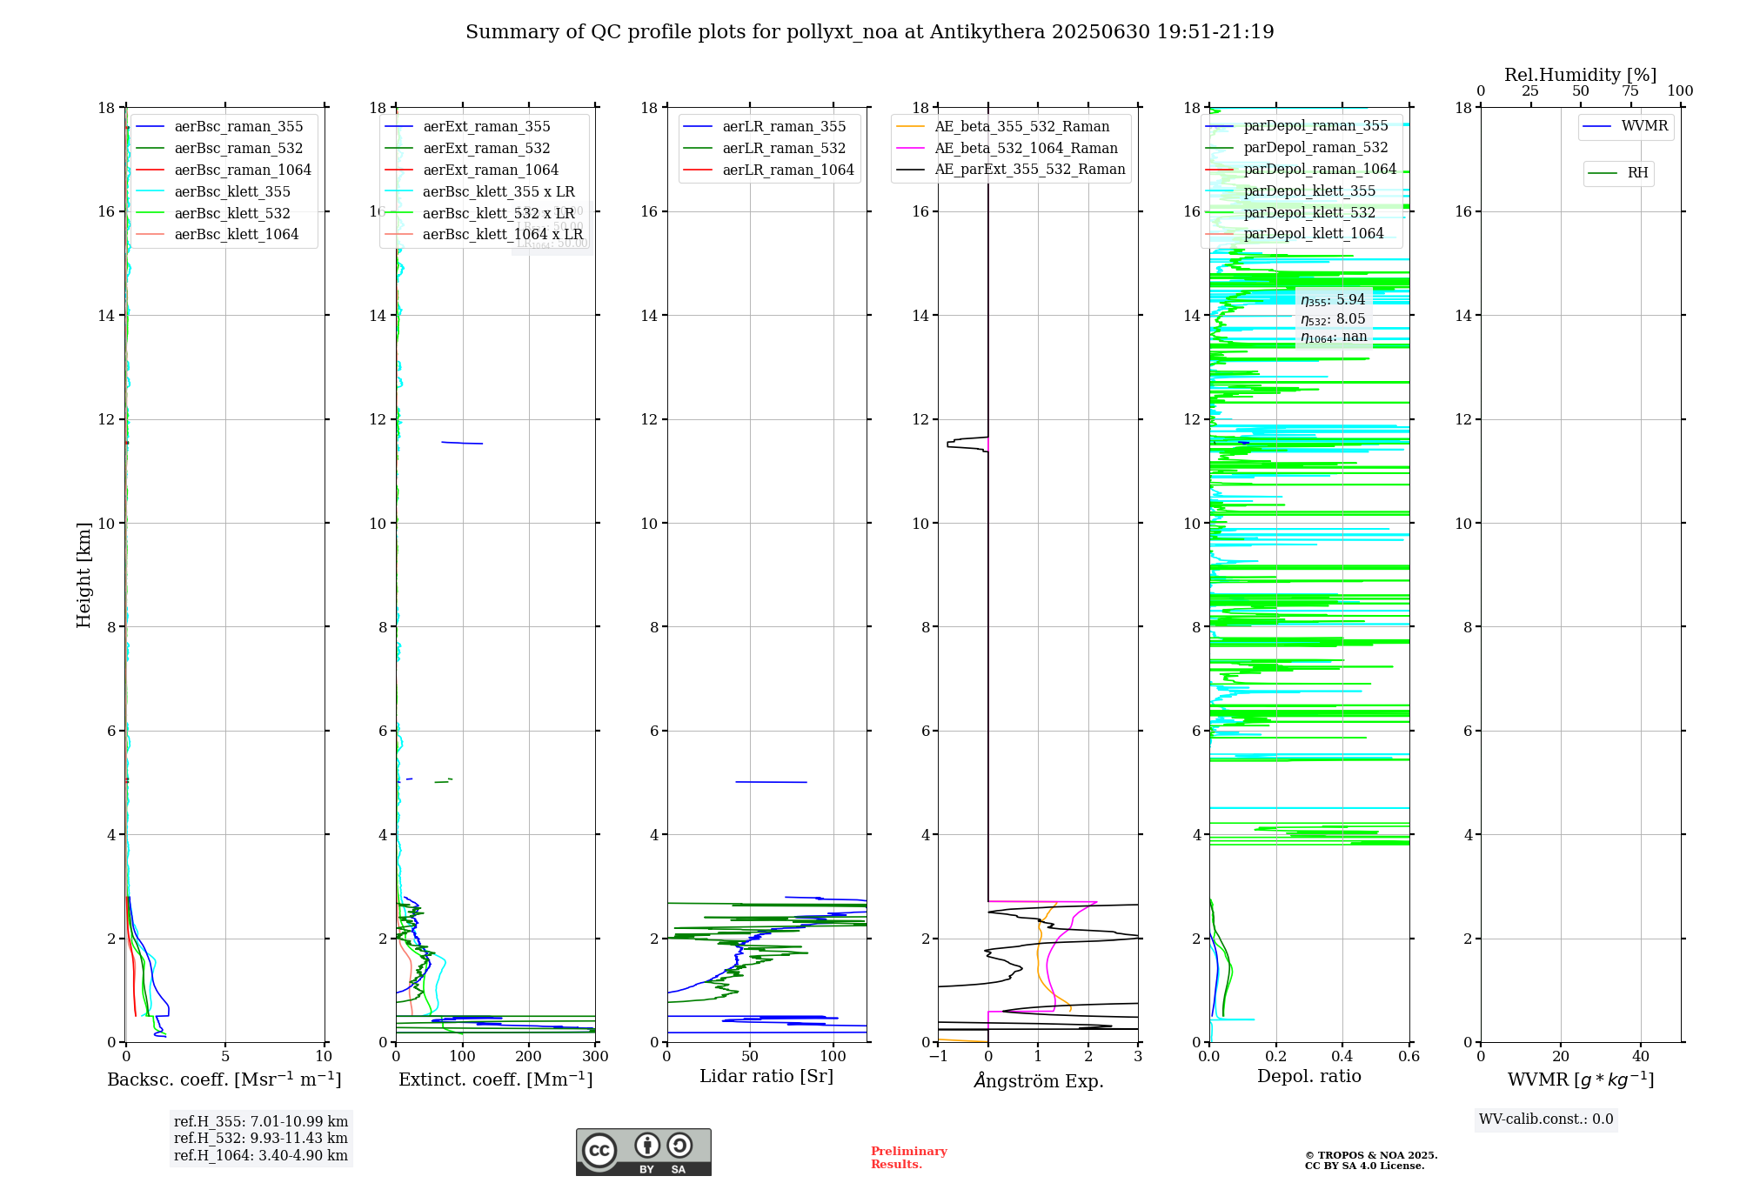Click the red Preliminary Results notice

[909, 1158]
